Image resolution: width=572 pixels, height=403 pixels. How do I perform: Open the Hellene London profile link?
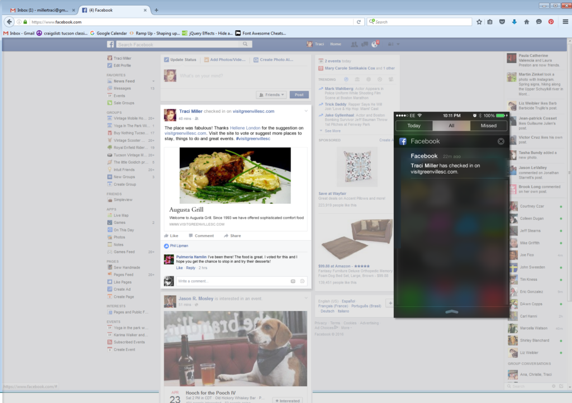(244, 128)
